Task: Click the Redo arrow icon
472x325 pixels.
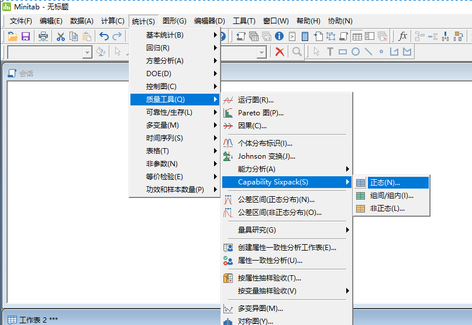Action: pos(117,36)
